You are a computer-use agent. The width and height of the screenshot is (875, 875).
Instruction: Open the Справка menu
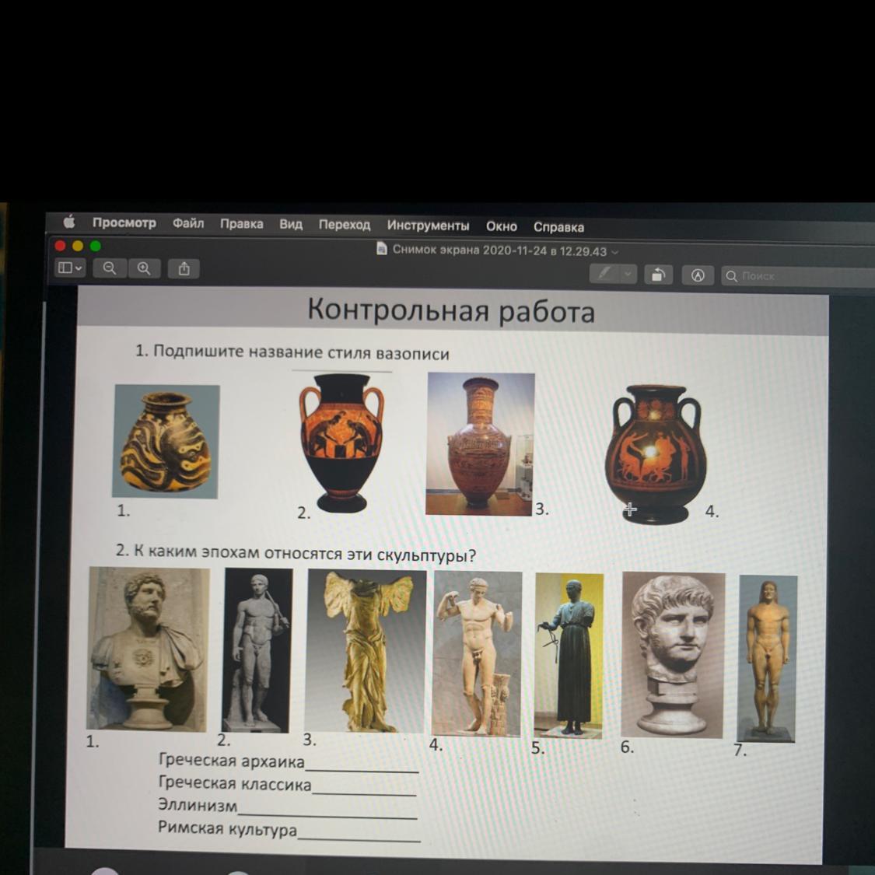(x=558, y=227)
